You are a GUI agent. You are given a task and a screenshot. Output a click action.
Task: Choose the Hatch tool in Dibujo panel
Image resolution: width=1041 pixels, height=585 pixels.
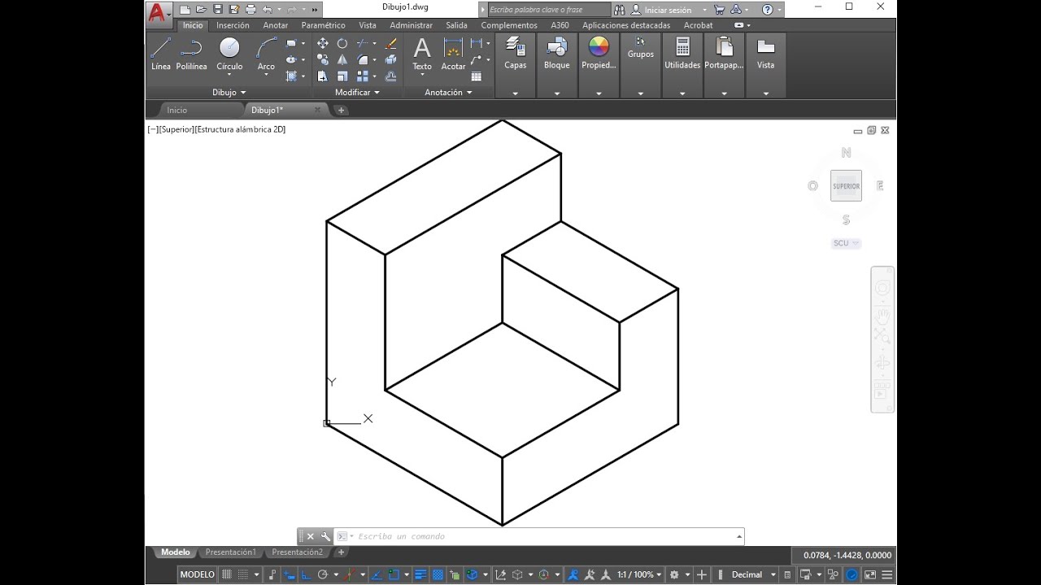coord(291,76)
